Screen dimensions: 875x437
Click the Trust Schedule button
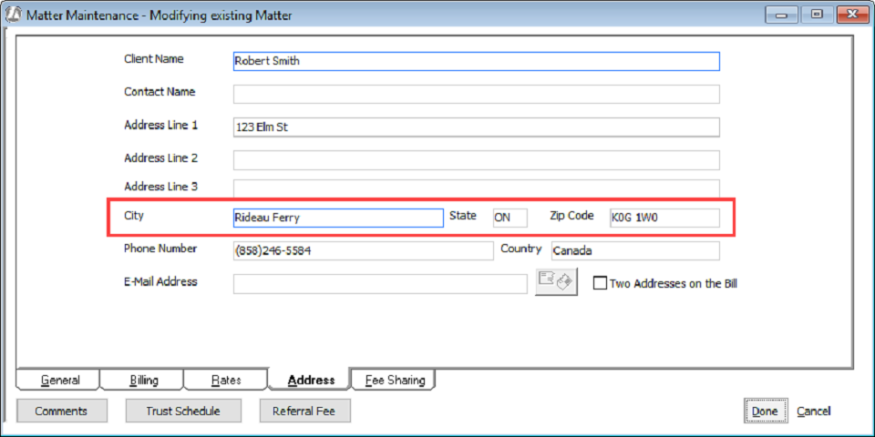pos(183,412)
